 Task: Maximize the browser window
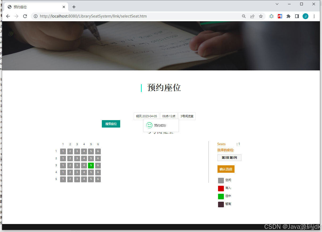302,4
